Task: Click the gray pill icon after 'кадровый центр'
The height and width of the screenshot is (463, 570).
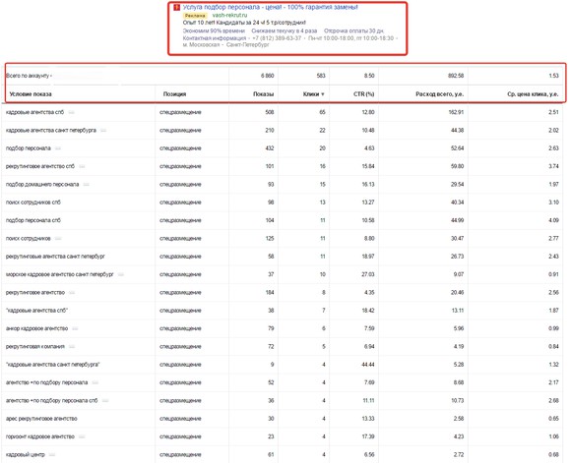Action: (52, 455)
